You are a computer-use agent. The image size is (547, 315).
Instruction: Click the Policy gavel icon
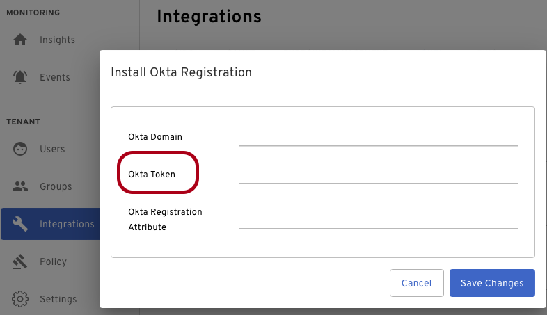click(x=20, y=261)
